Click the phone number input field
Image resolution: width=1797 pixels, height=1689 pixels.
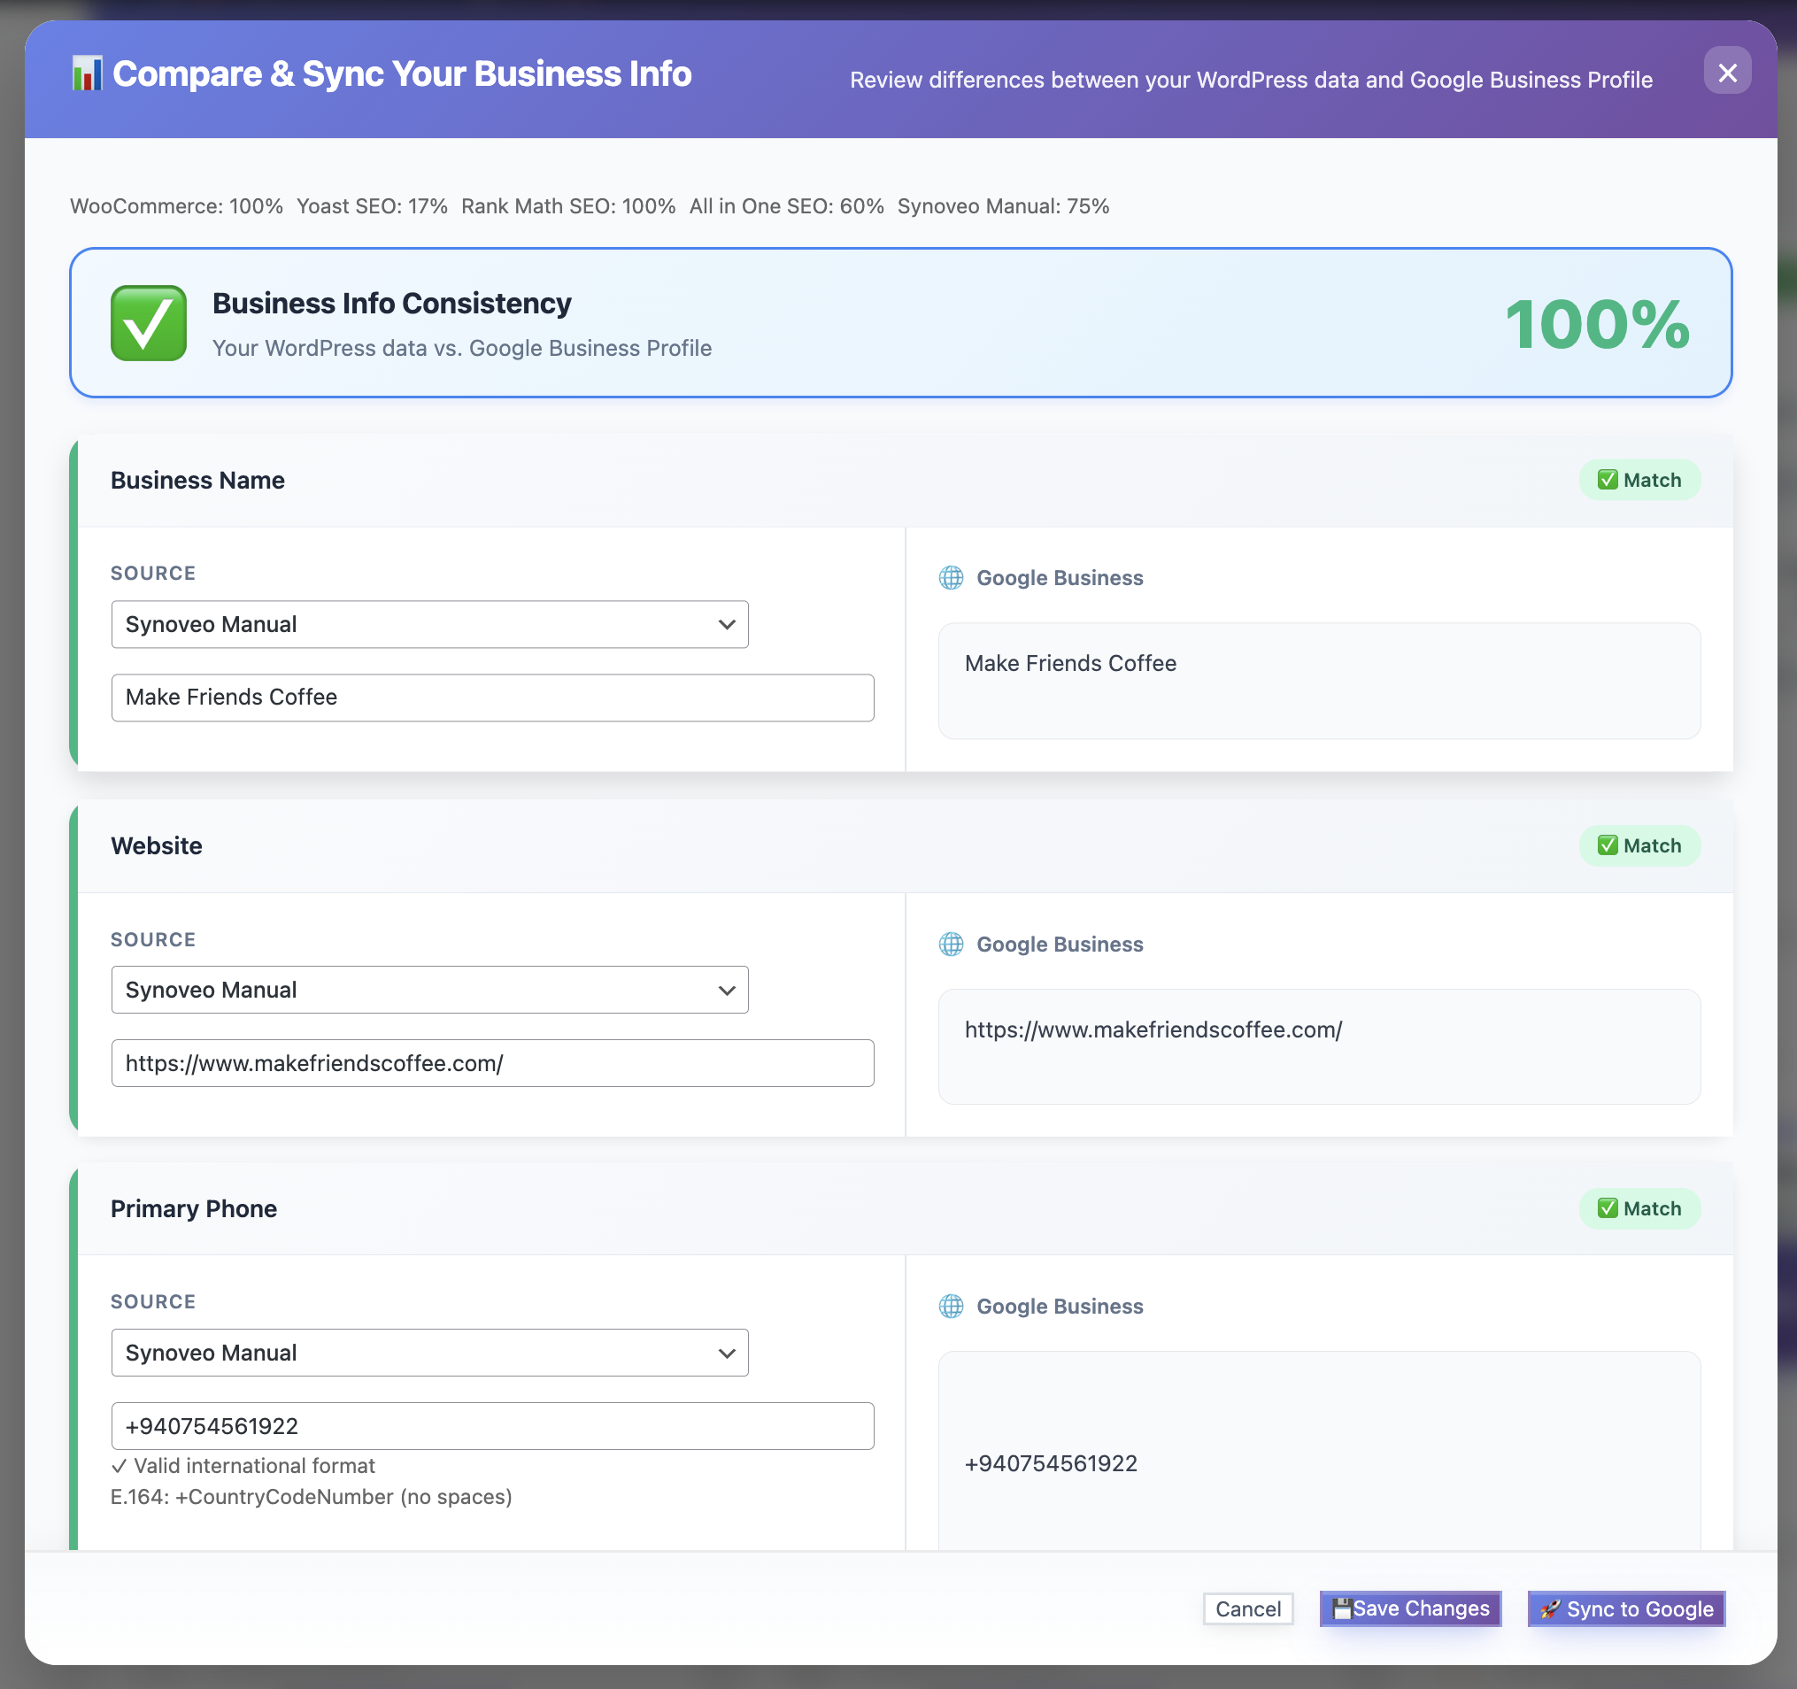click(493, 1426)
